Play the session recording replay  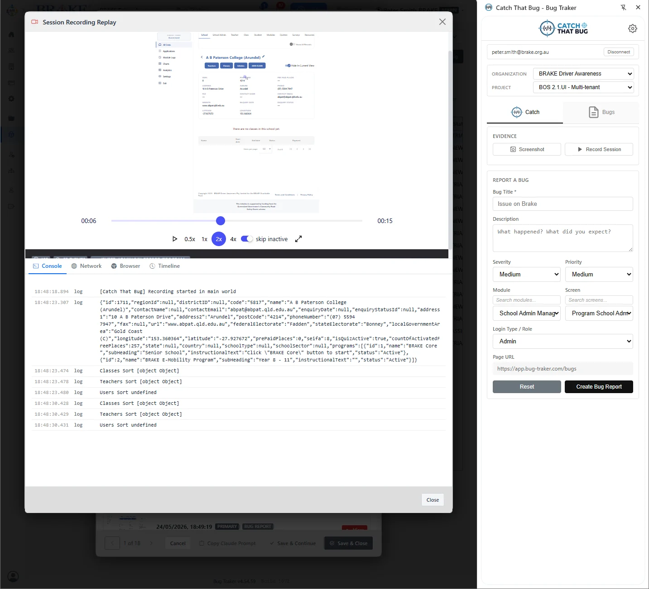click(x=175, y=239)
